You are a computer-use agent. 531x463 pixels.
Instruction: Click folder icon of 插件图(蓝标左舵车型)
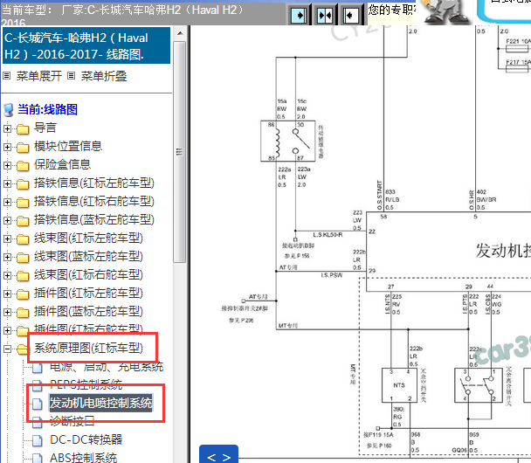(x=23, y=312)
